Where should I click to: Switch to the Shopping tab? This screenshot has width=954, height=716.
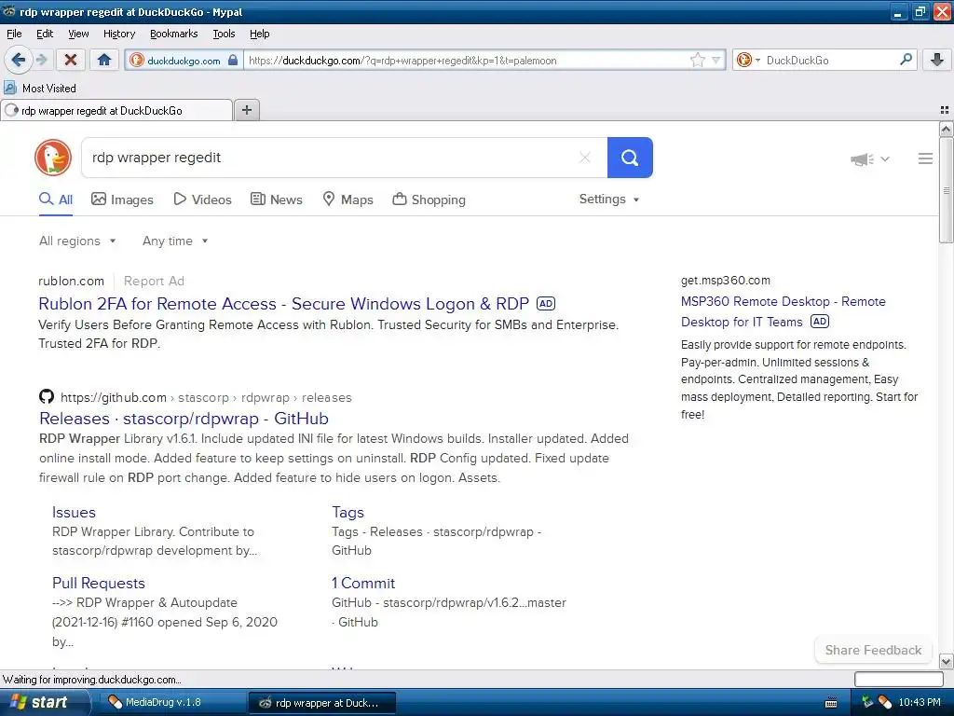(429, 200)
